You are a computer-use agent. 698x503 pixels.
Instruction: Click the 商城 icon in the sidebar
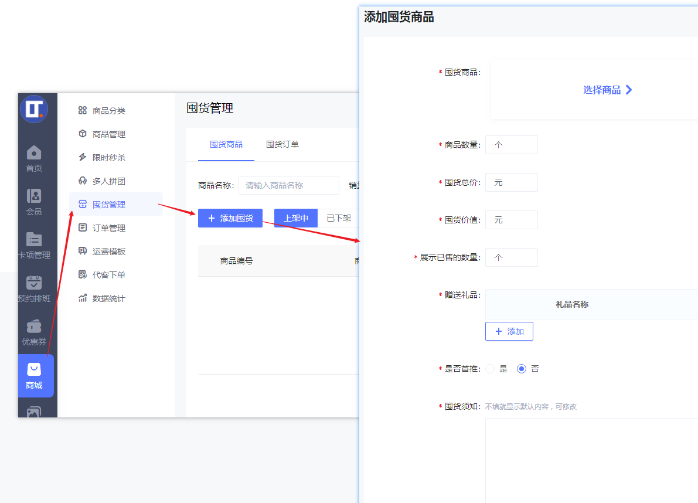(x=36, y=375)
